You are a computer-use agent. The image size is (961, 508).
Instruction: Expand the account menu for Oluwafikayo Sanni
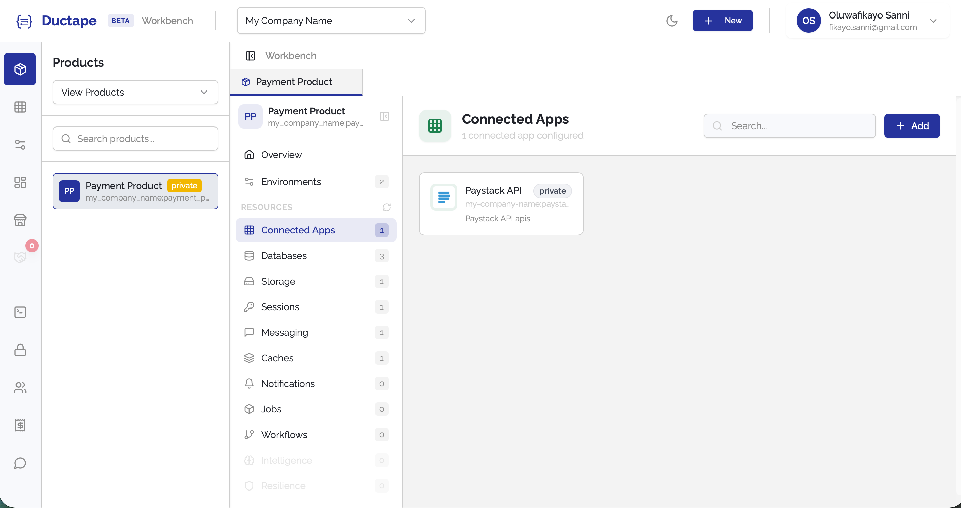tap(934, 21)
